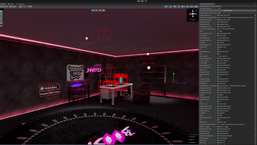Screen dimensions: 257x145
Task: Open the FP Precision Checker panel kebab menu
Action: 255,4
